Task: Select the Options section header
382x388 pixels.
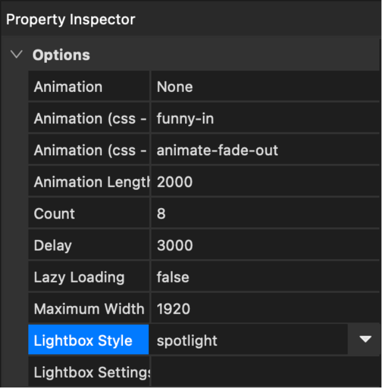Action: (61, 55)
